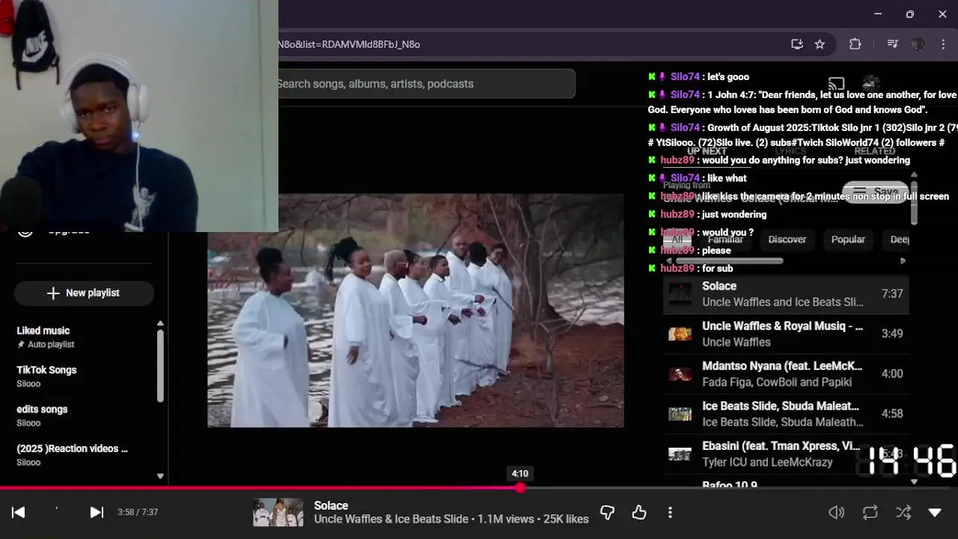
Task: Click the horizontal filter chips scrollbar
Action: (730, 261)
